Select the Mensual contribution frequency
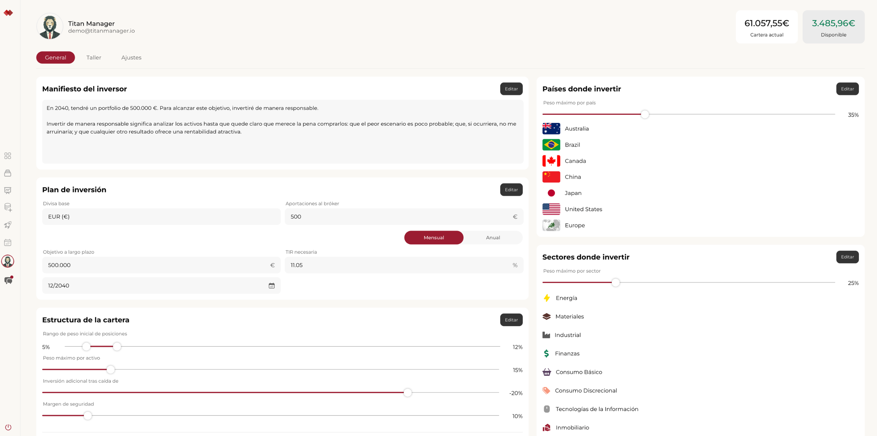 coord(433,237)
